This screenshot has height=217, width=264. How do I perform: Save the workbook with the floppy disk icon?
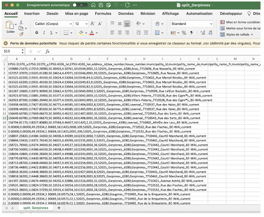(101, 5)
